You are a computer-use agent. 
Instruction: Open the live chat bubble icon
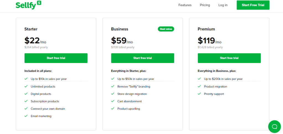tap(274, 127)
